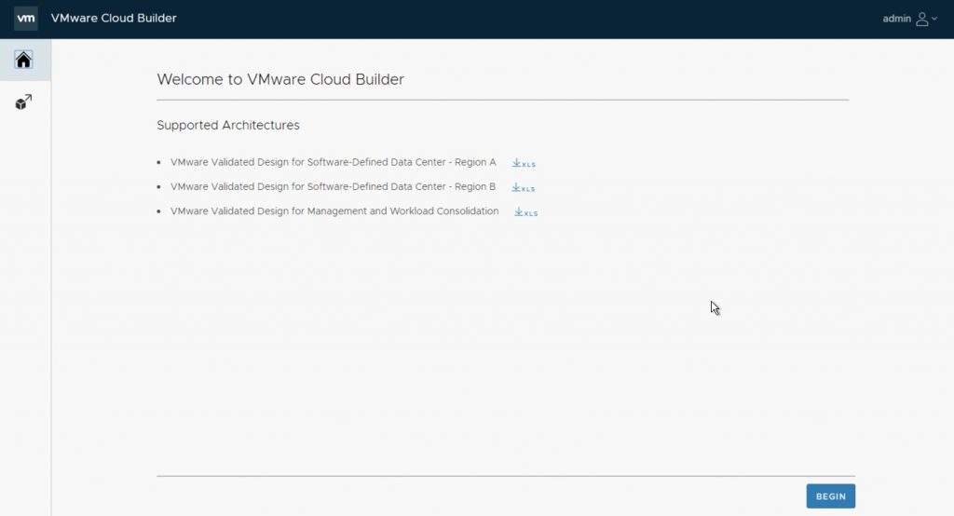The height and width of the screenshot is (516, 954).
Task: Download the Region B XLS file
Action: point(524,187)
